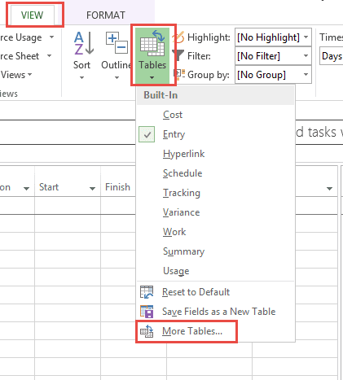Open the Days timescale box
The width and height of the screenshot is (343, 380).
point(332,56)
